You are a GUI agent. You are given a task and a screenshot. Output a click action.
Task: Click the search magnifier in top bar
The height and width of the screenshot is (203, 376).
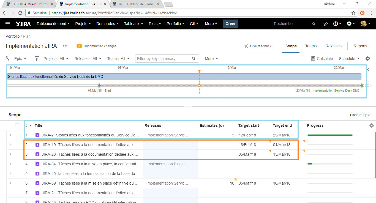(x=314, y=24)
